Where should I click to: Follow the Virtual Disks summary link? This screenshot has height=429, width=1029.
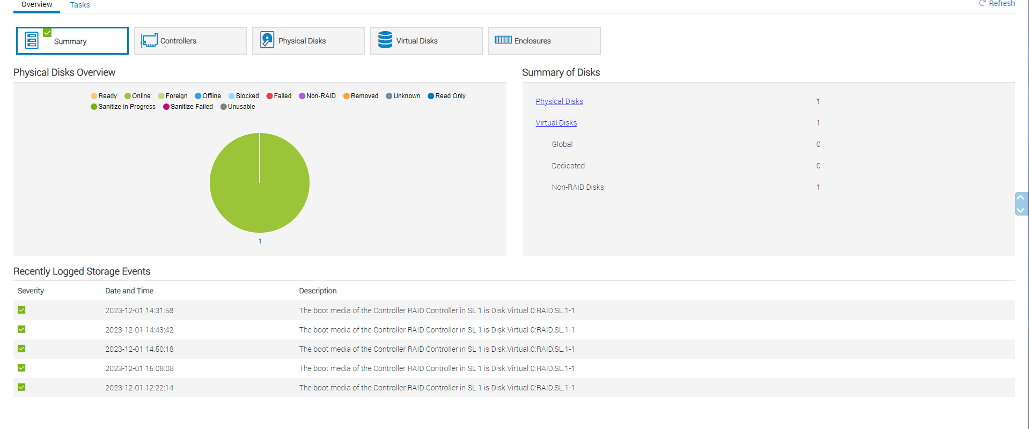coord(556,123)
